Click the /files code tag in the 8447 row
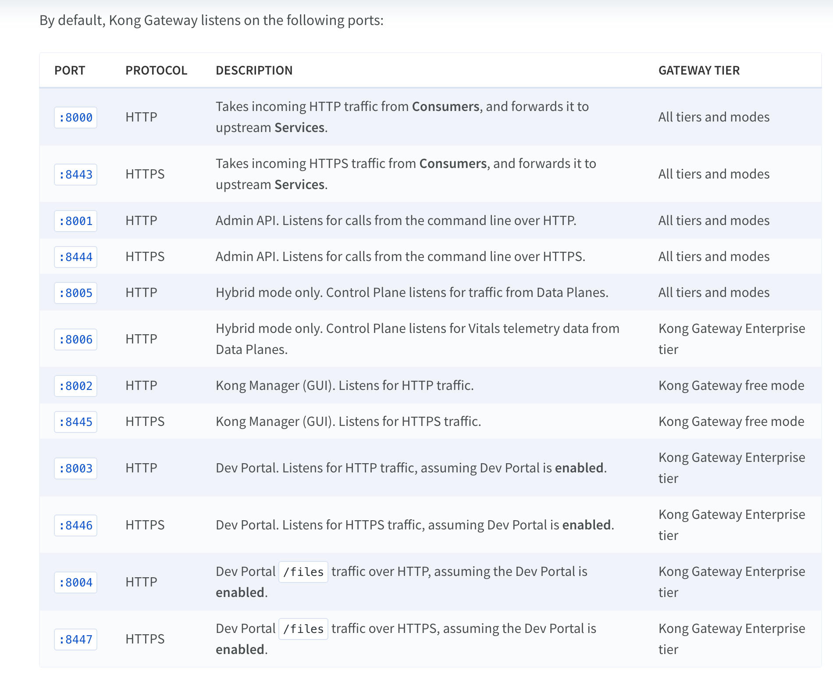The image size is (833, 679). click(x=303, y=629)
